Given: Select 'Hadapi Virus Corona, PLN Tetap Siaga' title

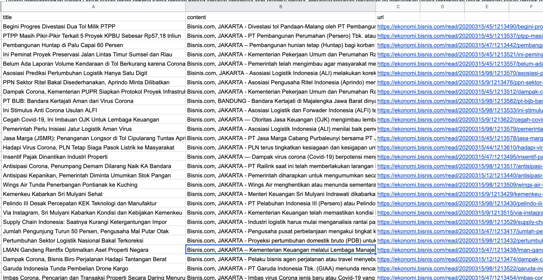Looking at the screenshot, I should coord(93,148).
